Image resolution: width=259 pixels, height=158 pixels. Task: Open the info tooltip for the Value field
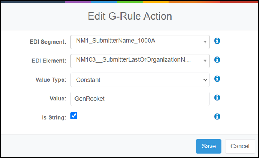click(x=217, y=97)
